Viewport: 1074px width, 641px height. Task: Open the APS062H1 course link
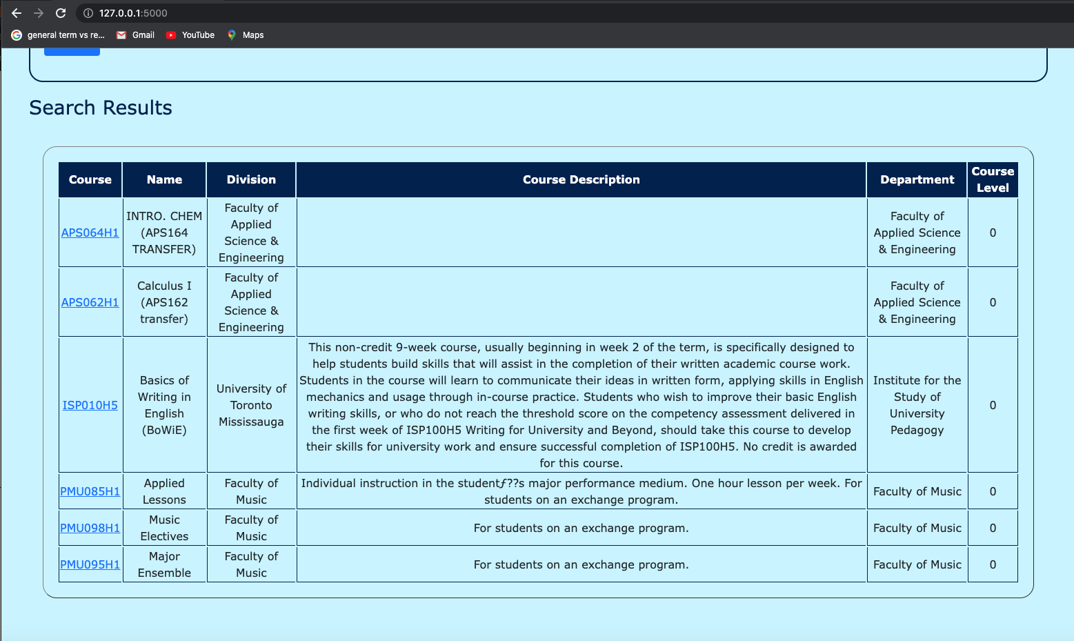[90, 302]
